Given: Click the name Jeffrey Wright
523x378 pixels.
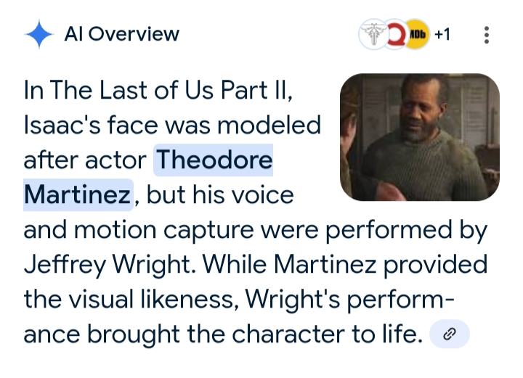Looking at the screenshot, I should coord(110,265).
